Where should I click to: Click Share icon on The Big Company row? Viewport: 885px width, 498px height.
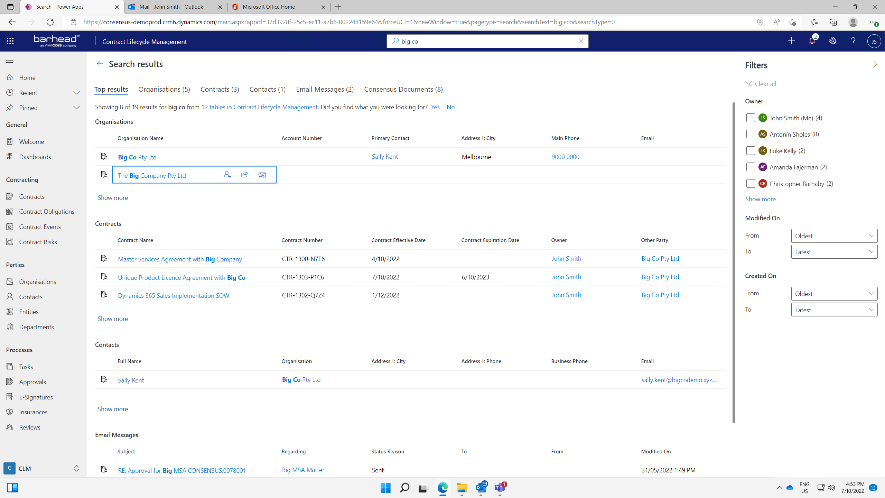point(244,175)
